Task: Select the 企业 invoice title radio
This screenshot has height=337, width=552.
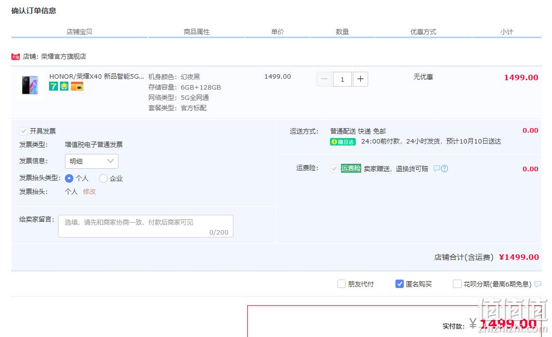Action: [103, 178]
